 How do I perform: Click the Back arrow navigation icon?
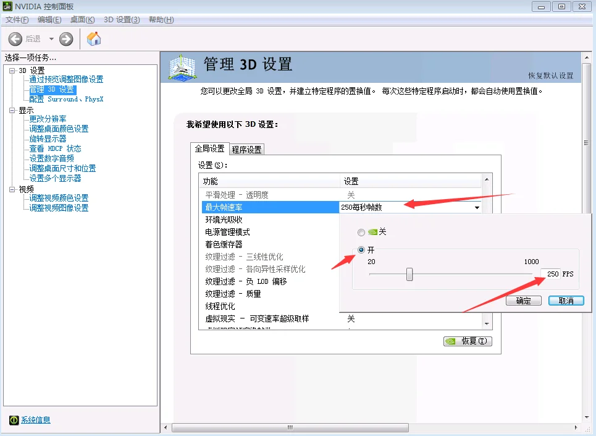point(15,39)
